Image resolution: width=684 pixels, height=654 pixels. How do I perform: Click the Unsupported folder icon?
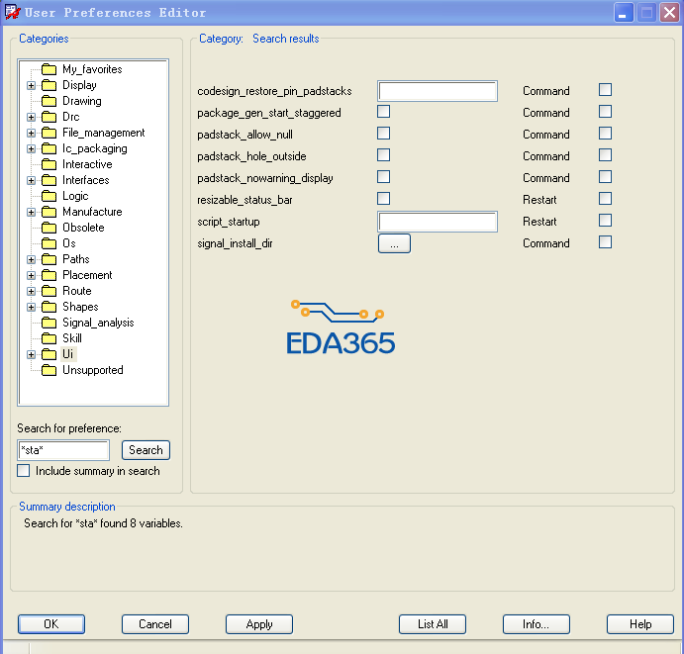click(x=49, y=370)
